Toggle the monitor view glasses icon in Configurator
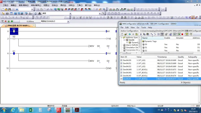201x113 pixels. (175, 34)
